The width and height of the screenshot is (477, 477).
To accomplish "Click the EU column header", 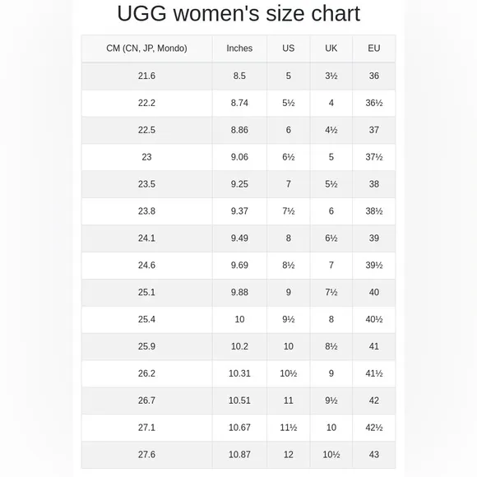I will [x=374, y=49].
